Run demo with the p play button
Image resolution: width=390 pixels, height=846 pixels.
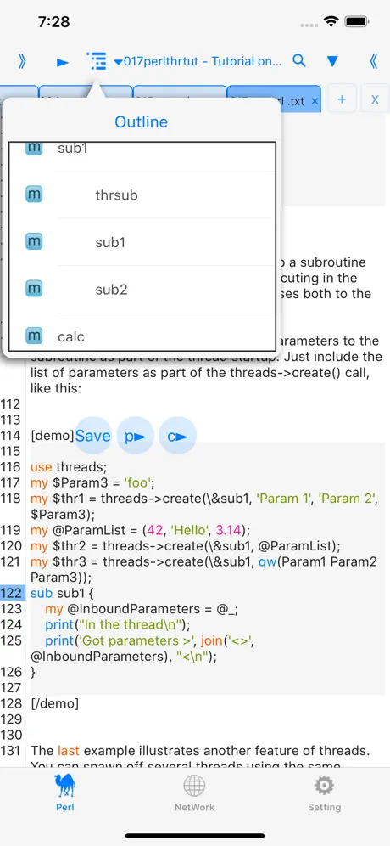pos(135,436)
